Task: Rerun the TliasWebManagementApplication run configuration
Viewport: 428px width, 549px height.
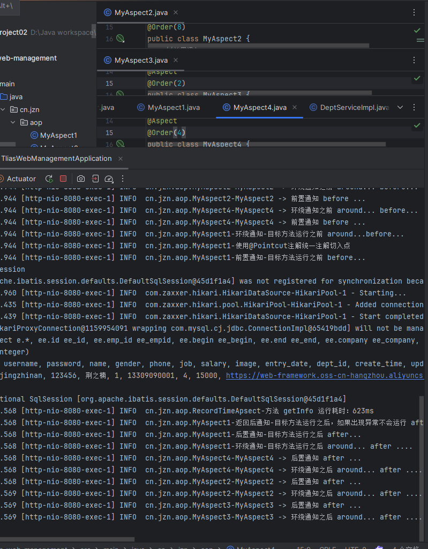Action: click(x=49, y=179)
